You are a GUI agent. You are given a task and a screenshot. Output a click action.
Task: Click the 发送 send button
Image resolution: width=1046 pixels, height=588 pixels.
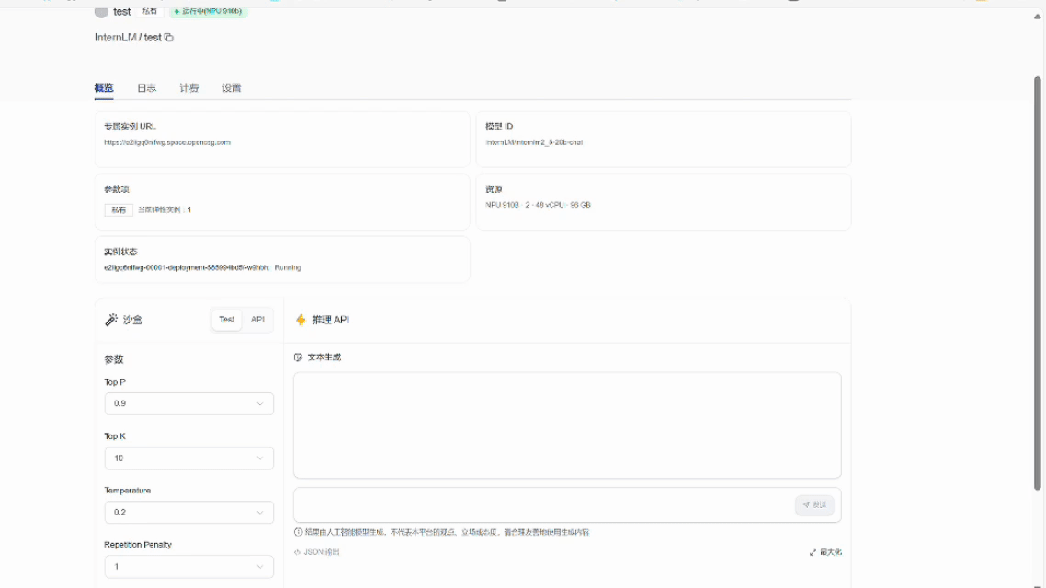click(x=814, y=505)
